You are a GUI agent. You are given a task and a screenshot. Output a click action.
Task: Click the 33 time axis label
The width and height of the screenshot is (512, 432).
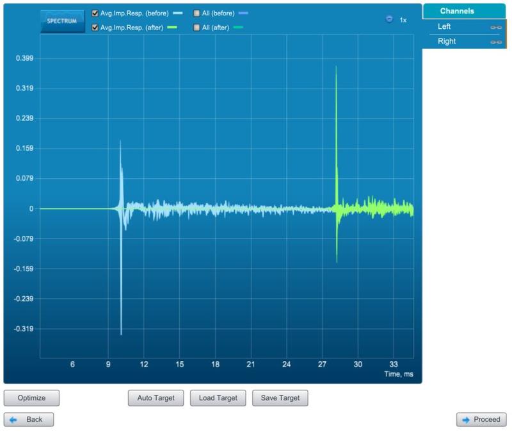click(x=394, y=364)
